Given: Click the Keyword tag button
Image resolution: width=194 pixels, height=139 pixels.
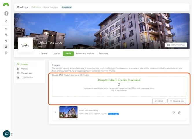Looking at the screenshot, I should click(177, 101).
